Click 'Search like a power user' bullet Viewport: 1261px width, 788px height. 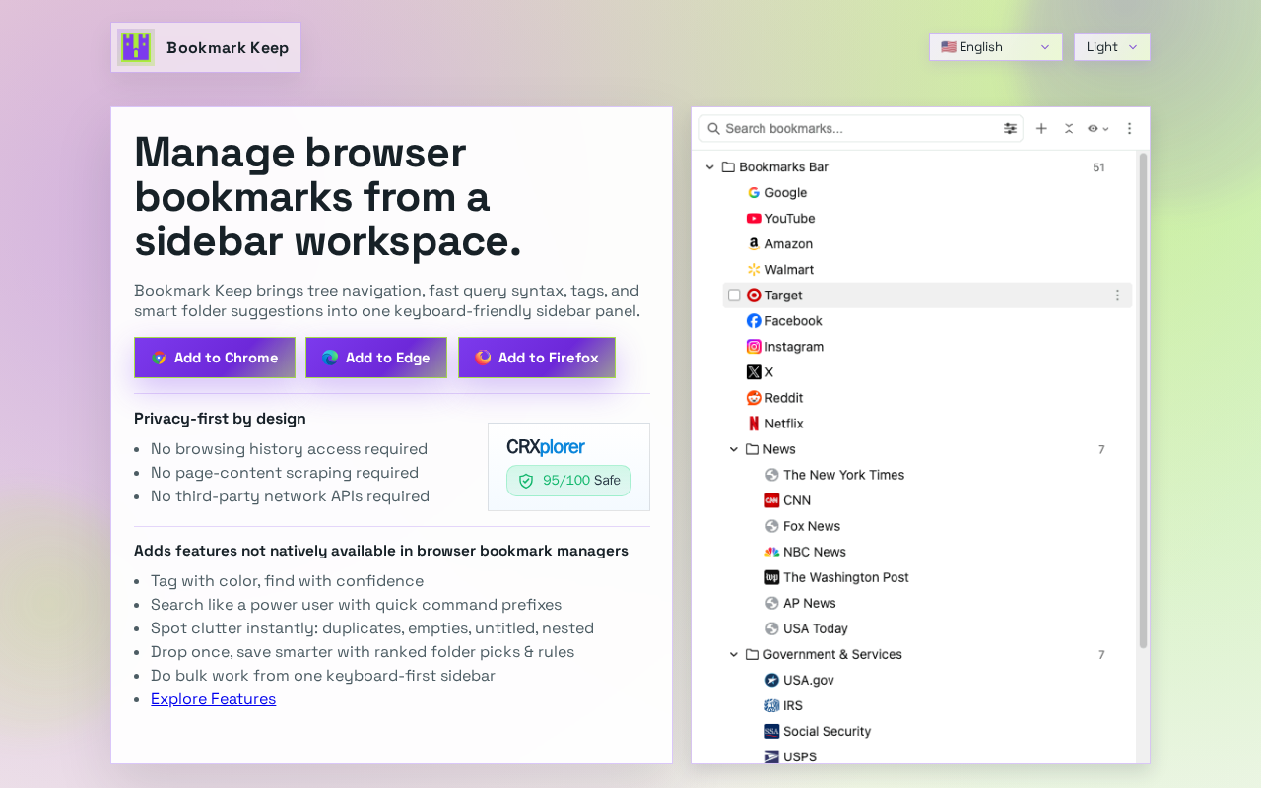(x=356, y=605)
